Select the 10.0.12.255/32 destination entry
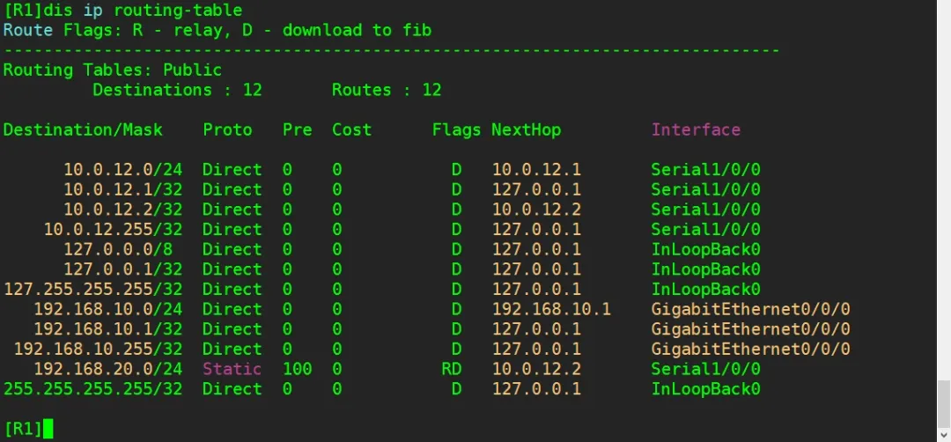The height and width of the screenshot is (442, 951). 113,229
